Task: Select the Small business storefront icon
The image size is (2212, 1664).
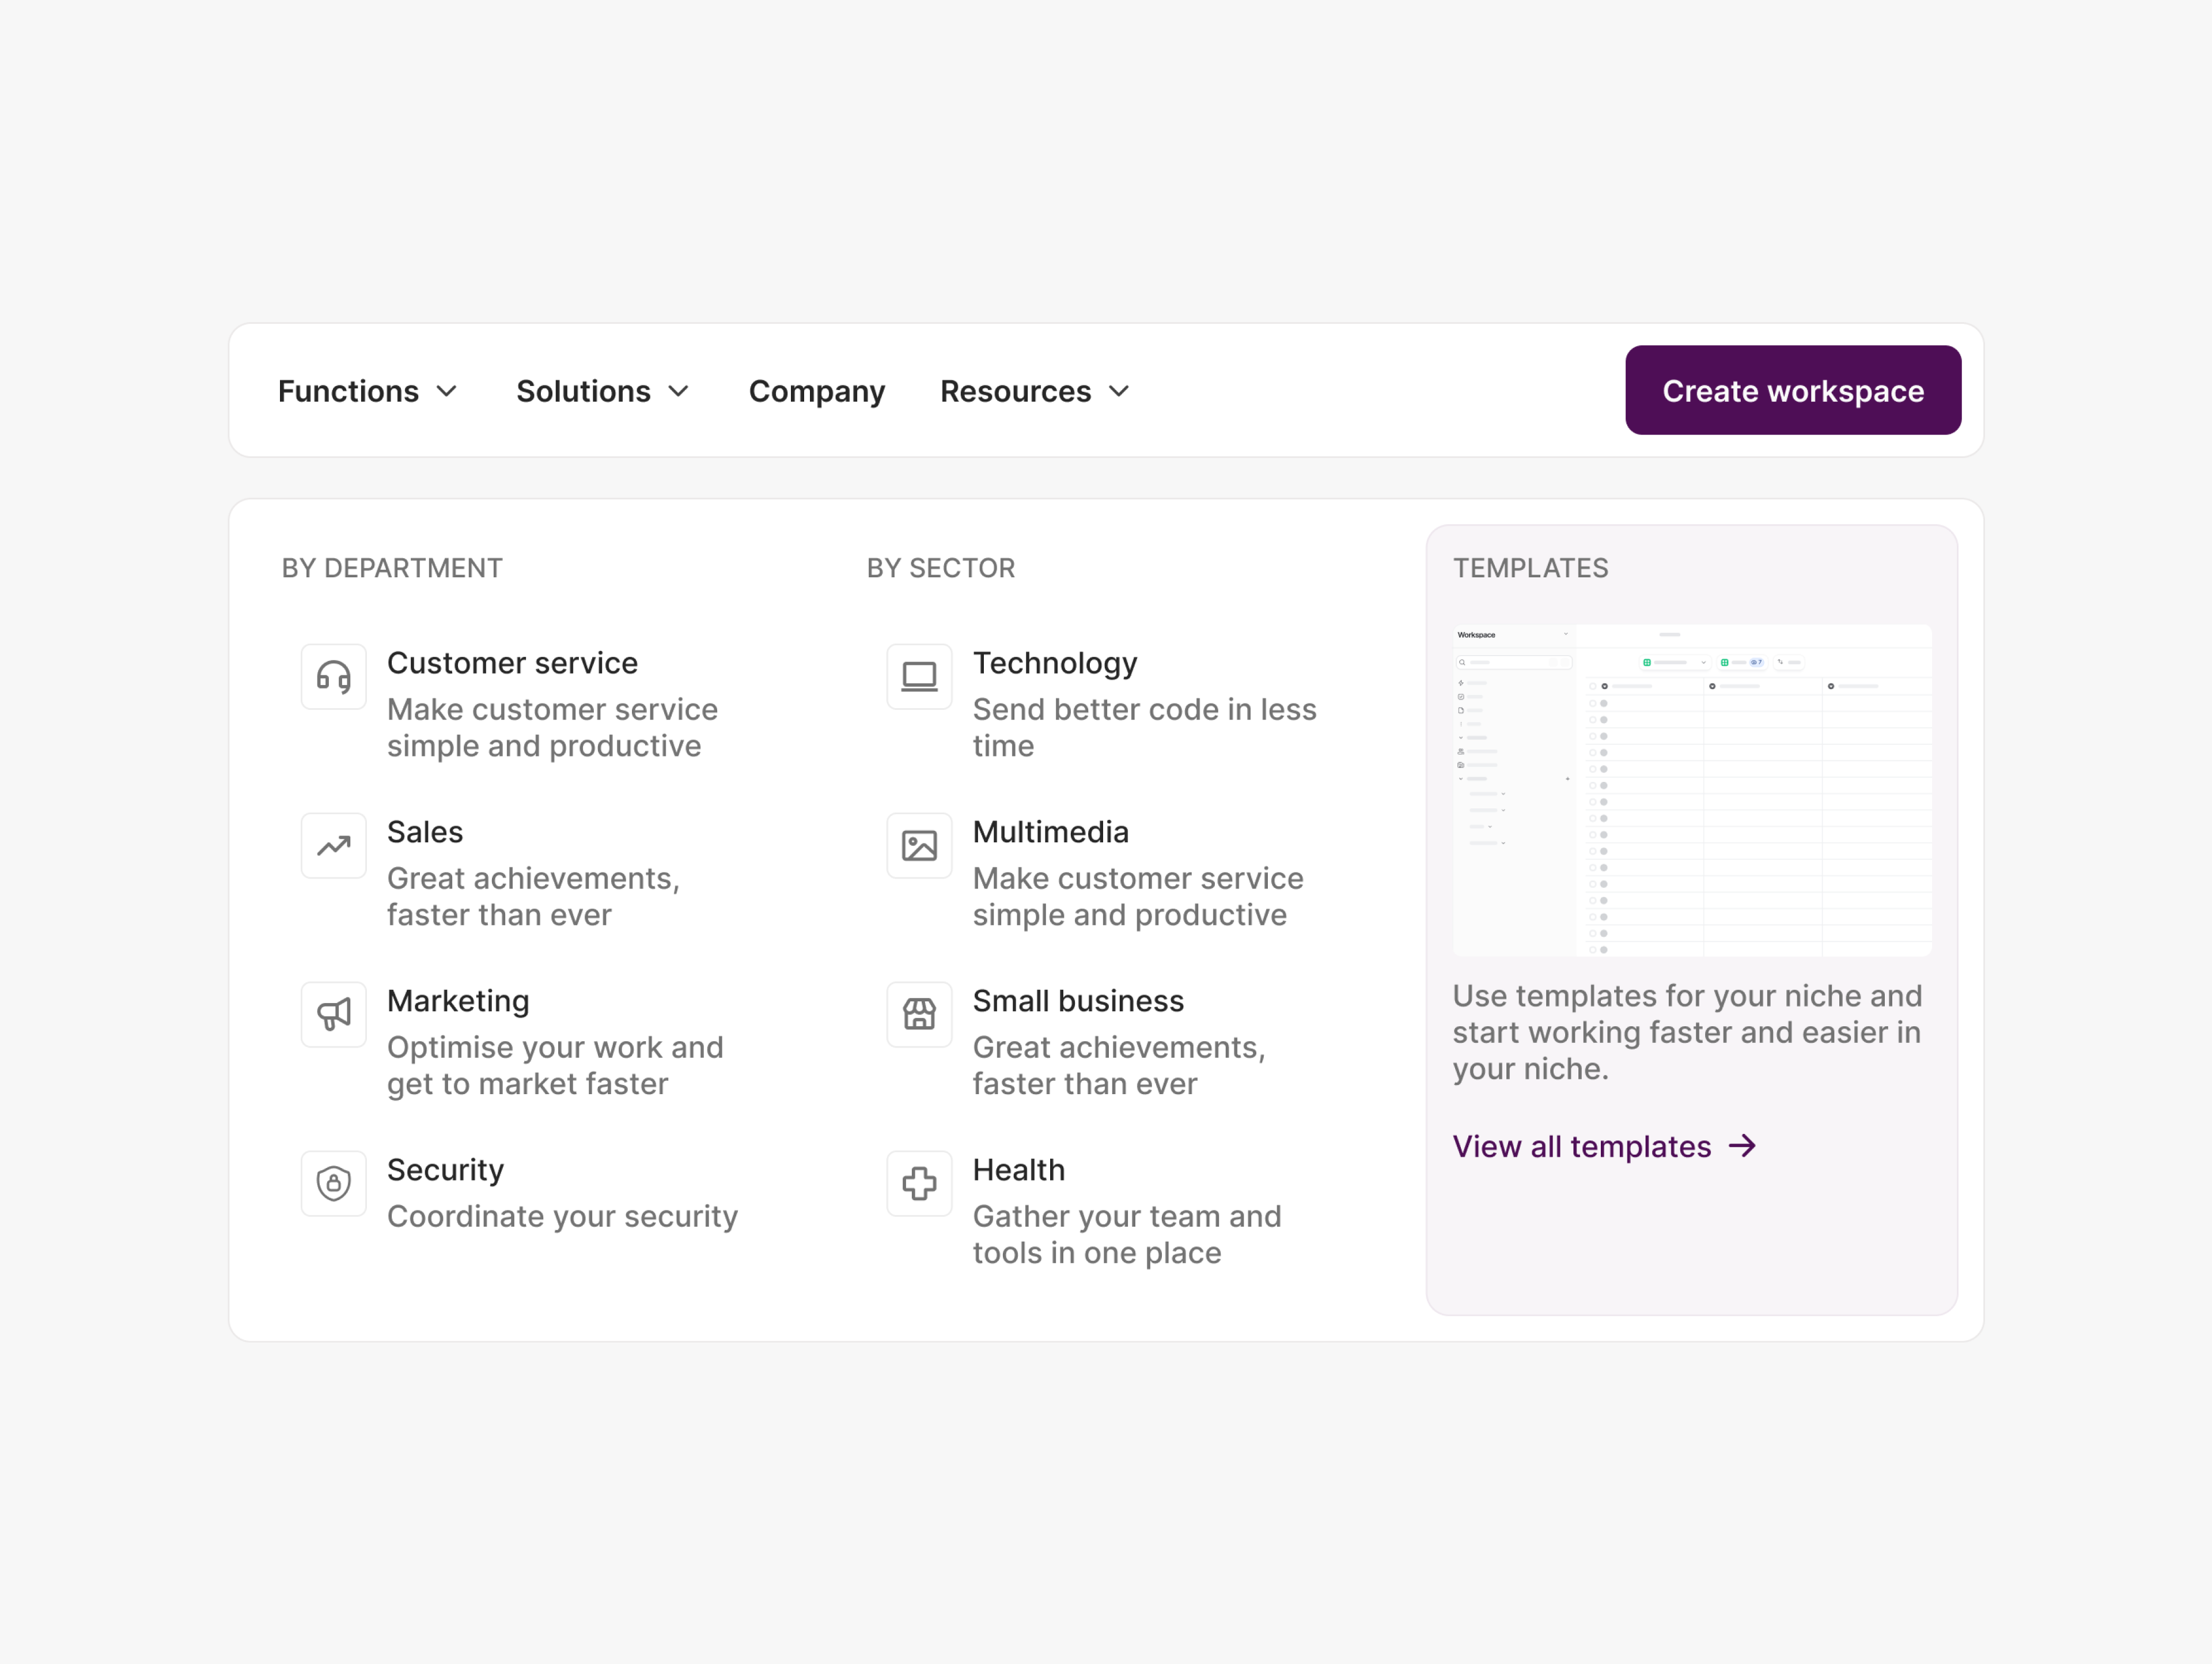Action: 919,1015
